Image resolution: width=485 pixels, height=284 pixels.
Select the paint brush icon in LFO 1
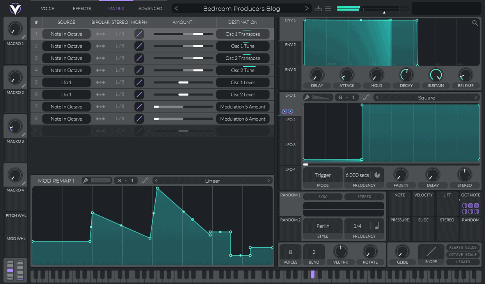click(307, 98)
